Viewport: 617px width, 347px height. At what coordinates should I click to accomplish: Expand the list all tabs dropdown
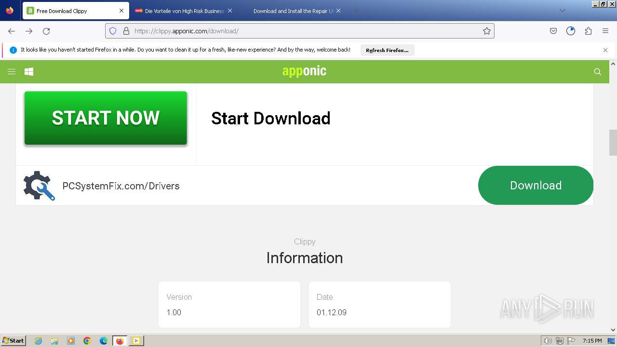pyautogui.click(x=562, y=11)
